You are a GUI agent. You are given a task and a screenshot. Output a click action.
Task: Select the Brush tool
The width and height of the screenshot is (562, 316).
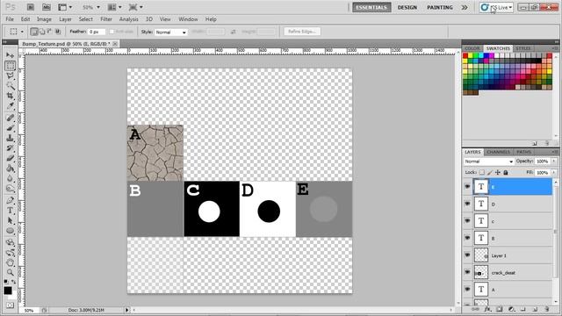(10, 128)
